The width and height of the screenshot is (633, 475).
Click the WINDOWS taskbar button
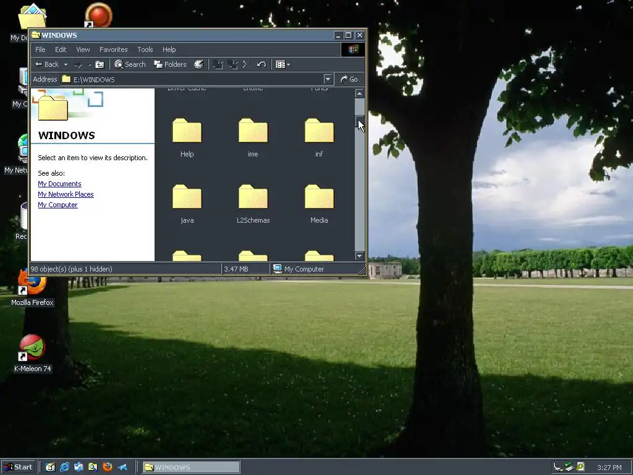tap(191, 468)
